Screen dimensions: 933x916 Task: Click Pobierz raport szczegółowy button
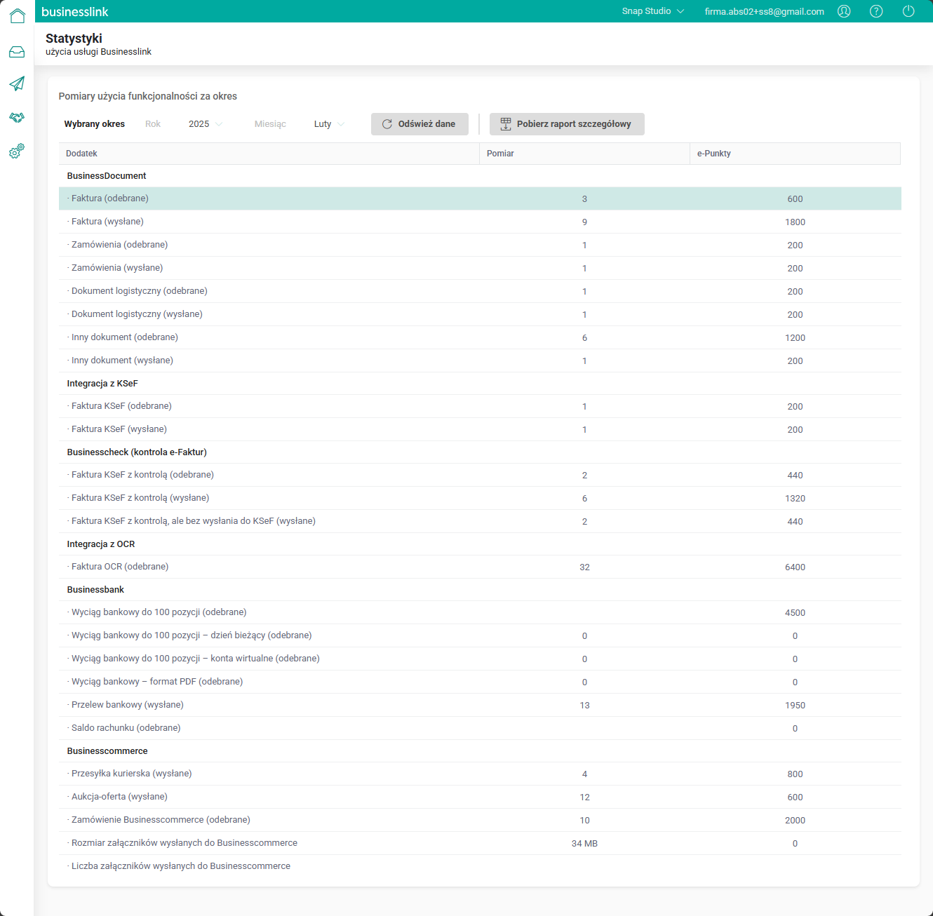point(567,124)
